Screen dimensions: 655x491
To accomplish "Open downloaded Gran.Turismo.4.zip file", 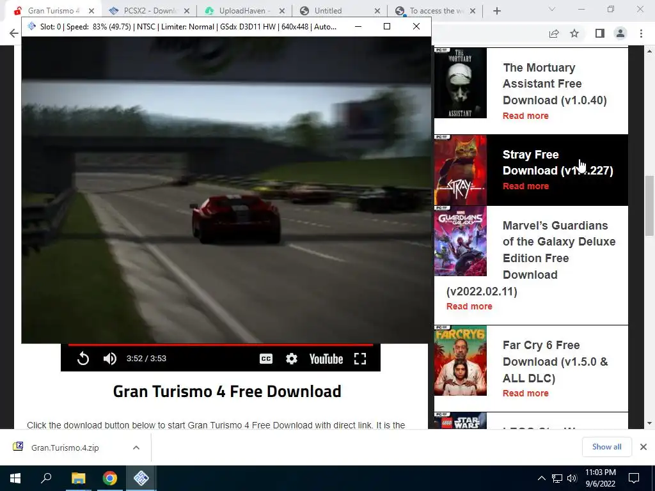I will [65, 448].
